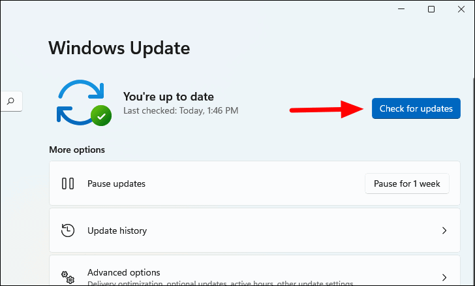Close the Settings window
This screenshot has height=286, width=475.
pyautogui.click(x=461, y=9)
